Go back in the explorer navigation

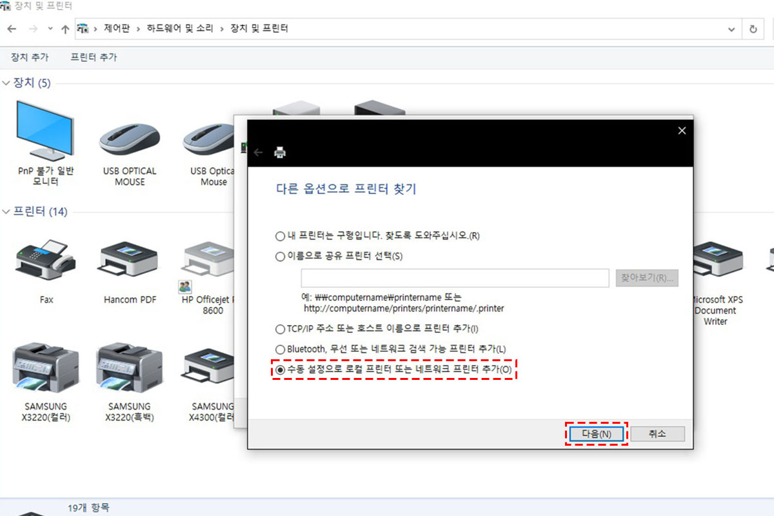(11, 29)
